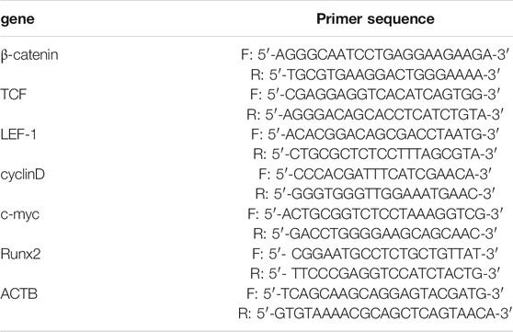Click LEF-1 forward primer ACACGGACAGCGACCTAATG
Viewport: 513px width, 332px height.
[375, 134]
